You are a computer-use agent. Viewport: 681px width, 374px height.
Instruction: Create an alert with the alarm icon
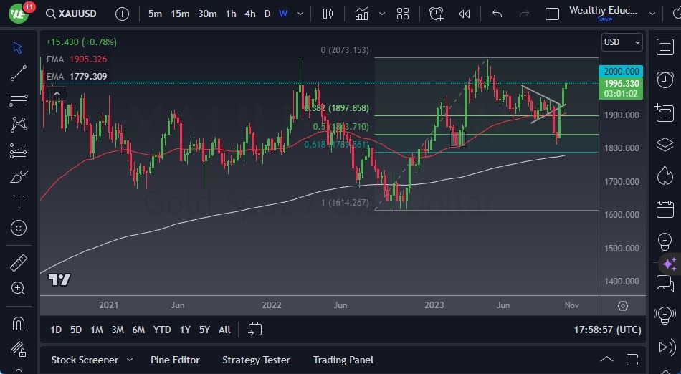pos(437,14)
